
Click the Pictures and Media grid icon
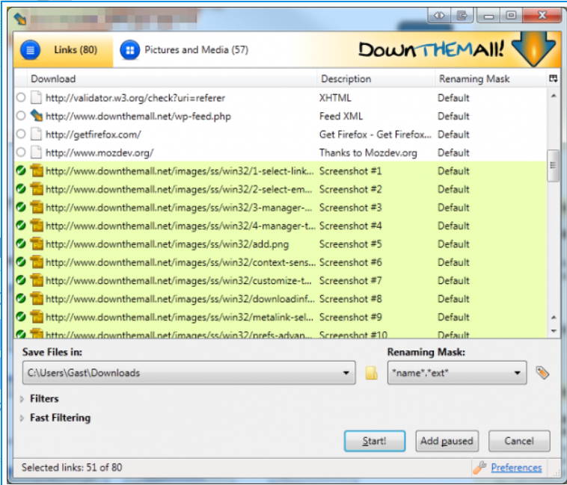[x=130, y=50]
